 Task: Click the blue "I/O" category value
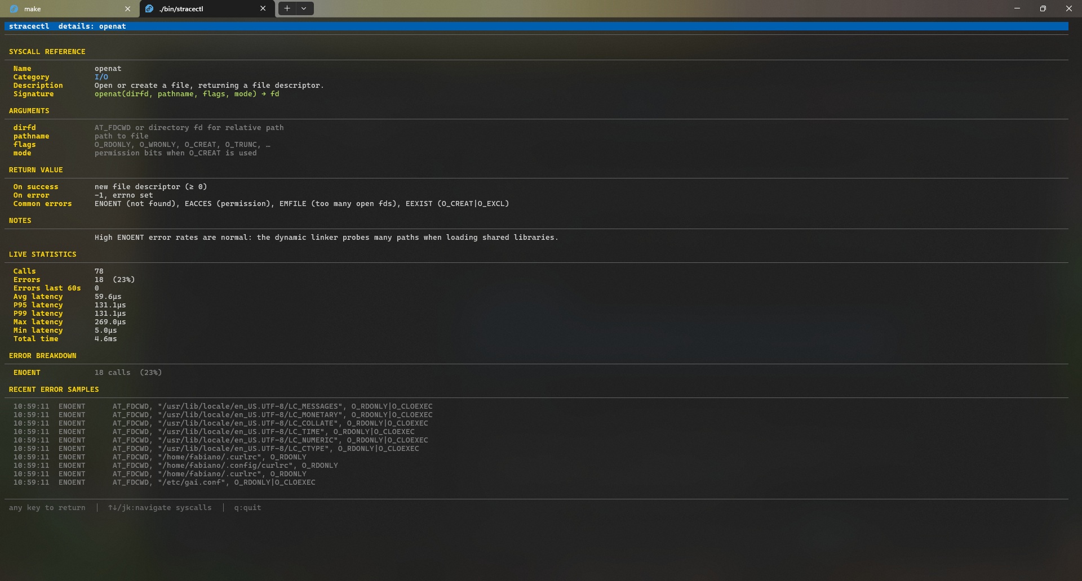pos(101,77)
